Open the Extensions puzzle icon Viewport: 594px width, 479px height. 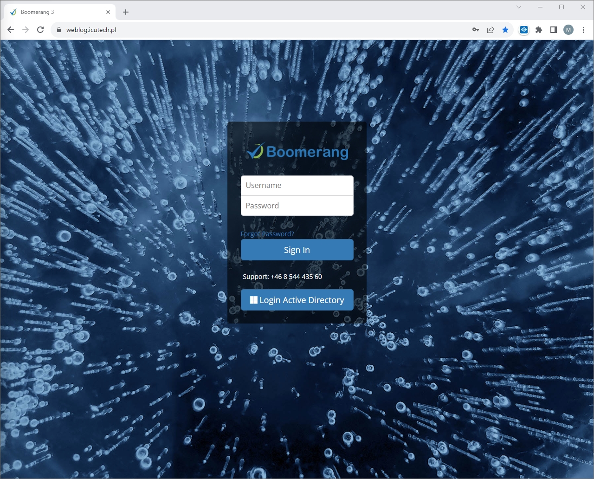(x=539, y=30)
